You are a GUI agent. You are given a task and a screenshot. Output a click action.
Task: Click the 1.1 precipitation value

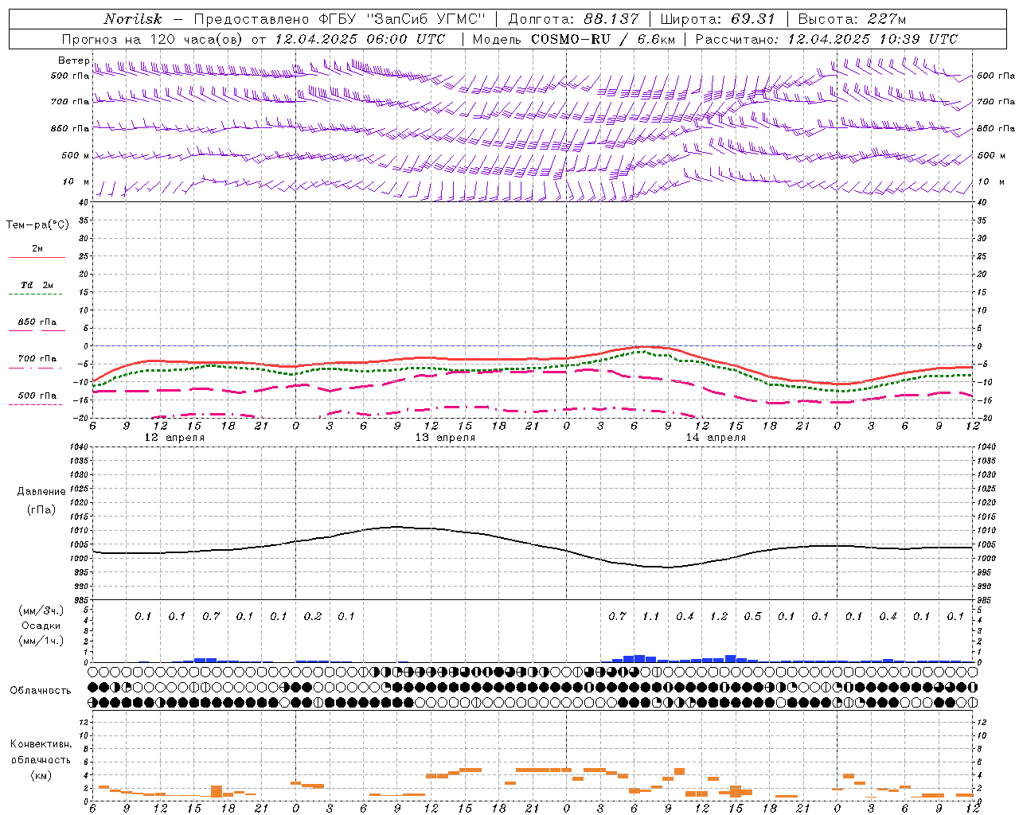click(651, 617)
